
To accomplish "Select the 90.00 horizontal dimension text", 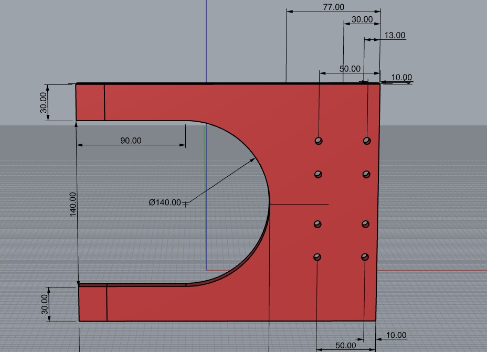I will pos(131,141).
